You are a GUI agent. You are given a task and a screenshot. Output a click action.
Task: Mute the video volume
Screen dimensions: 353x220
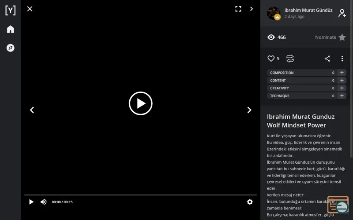click(x=43, y=202)
